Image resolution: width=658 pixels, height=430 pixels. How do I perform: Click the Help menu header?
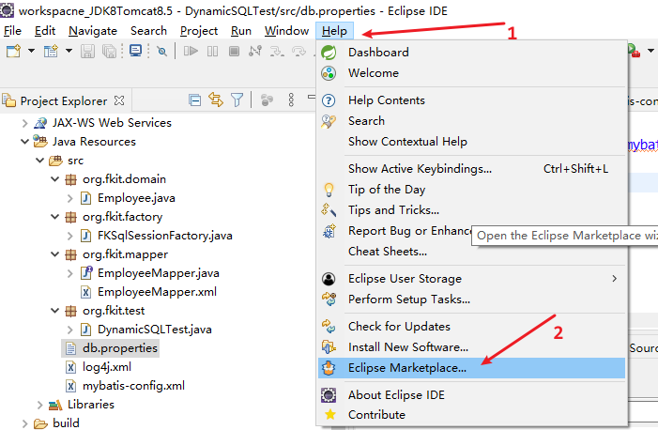click(334, 31)
